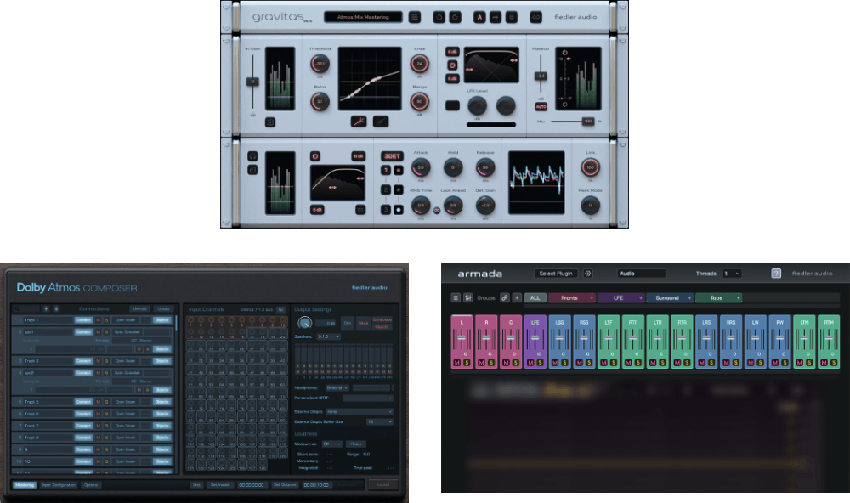Open Armada plugin settings gear icon

click(587, 274)
